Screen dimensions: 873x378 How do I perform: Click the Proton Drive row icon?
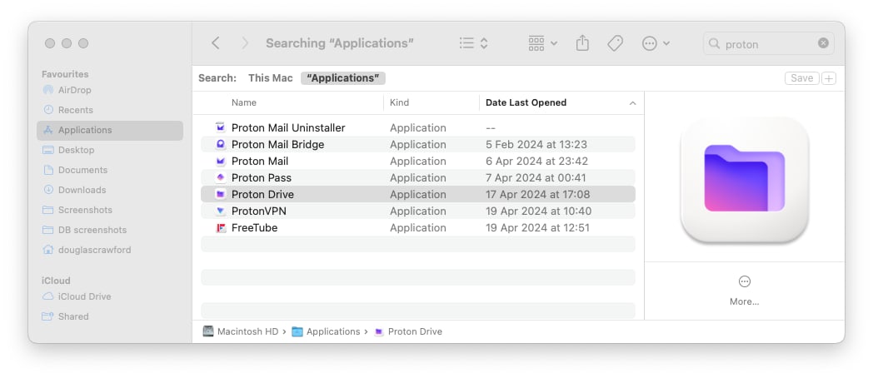pos(221,194)
